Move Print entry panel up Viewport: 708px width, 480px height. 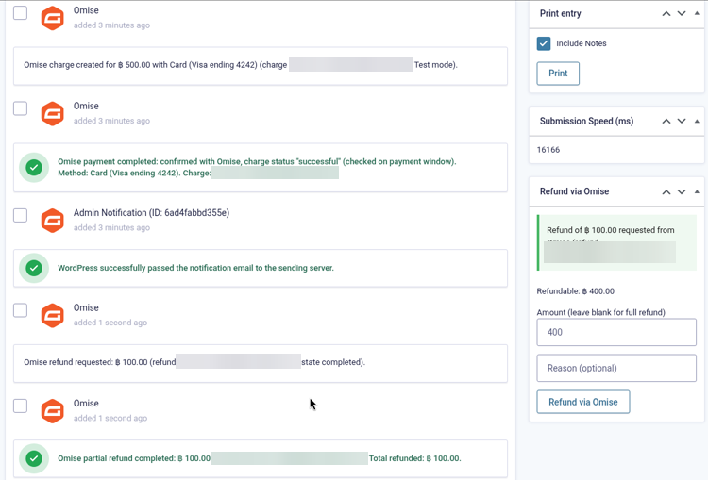pyautogui.click(x=666, y=13)
